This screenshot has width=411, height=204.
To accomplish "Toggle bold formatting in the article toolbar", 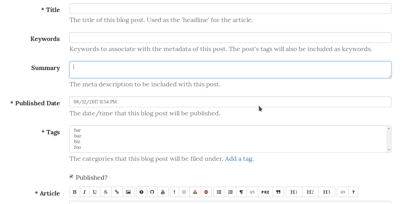I will click(x=75, y=192).
